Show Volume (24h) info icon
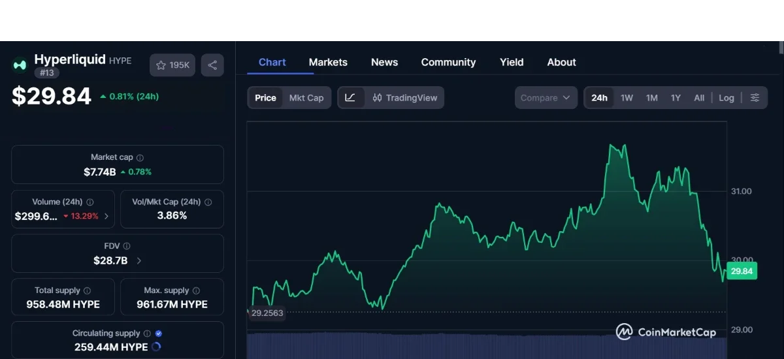Image resolution: width=784 pixels, height=359 pixels. (x=90, y=202)
